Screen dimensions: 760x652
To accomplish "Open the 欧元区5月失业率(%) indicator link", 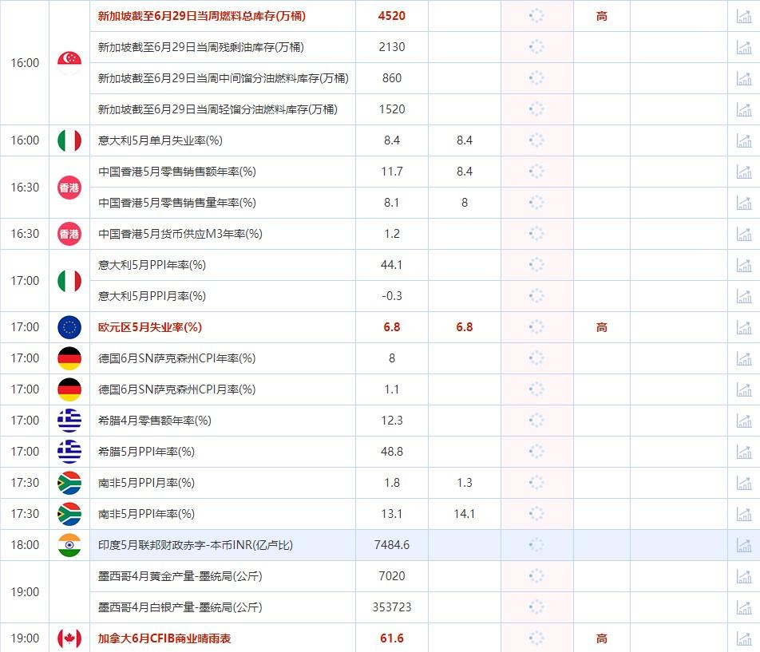I will coord(150,327).
